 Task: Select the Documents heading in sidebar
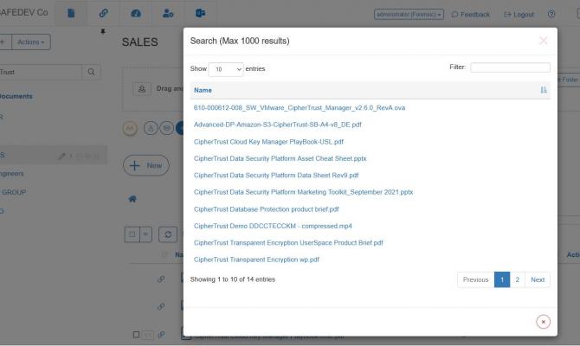(16, 96)
